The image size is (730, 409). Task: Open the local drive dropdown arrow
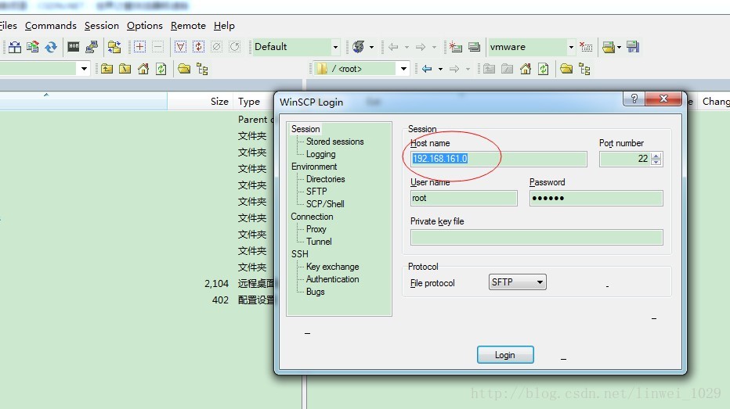coord(84,69)
